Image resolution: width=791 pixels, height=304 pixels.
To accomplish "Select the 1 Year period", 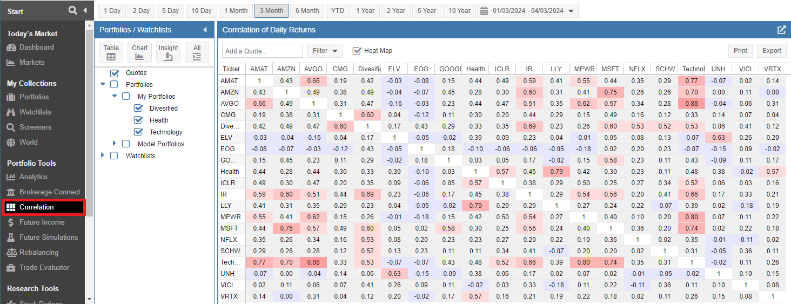I will 365,11.
